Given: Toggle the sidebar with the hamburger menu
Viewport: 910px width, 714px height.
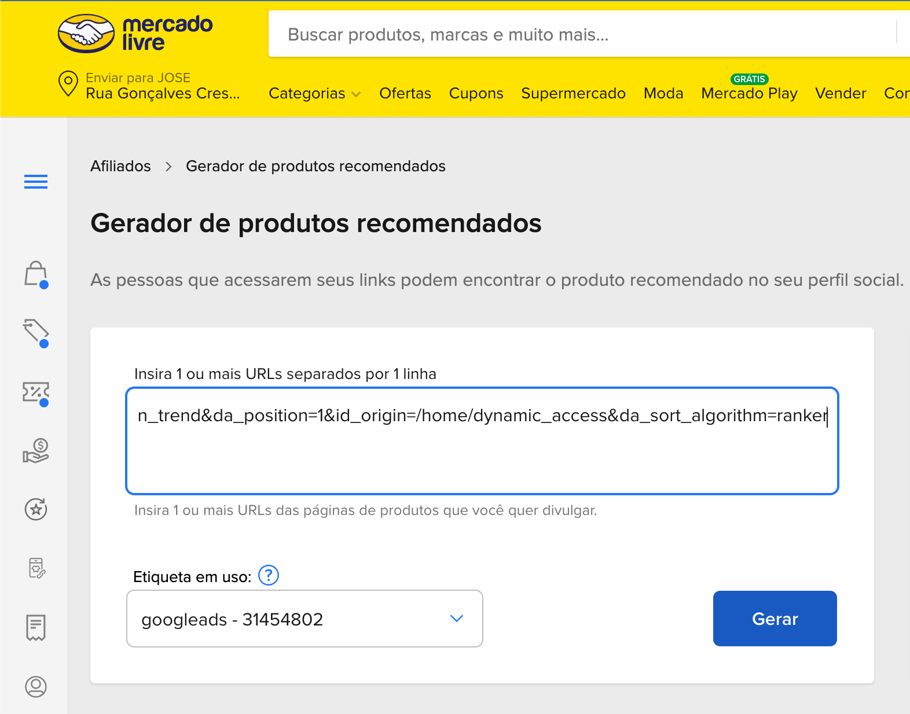Looking at the screenshot, I should point(36,182).
